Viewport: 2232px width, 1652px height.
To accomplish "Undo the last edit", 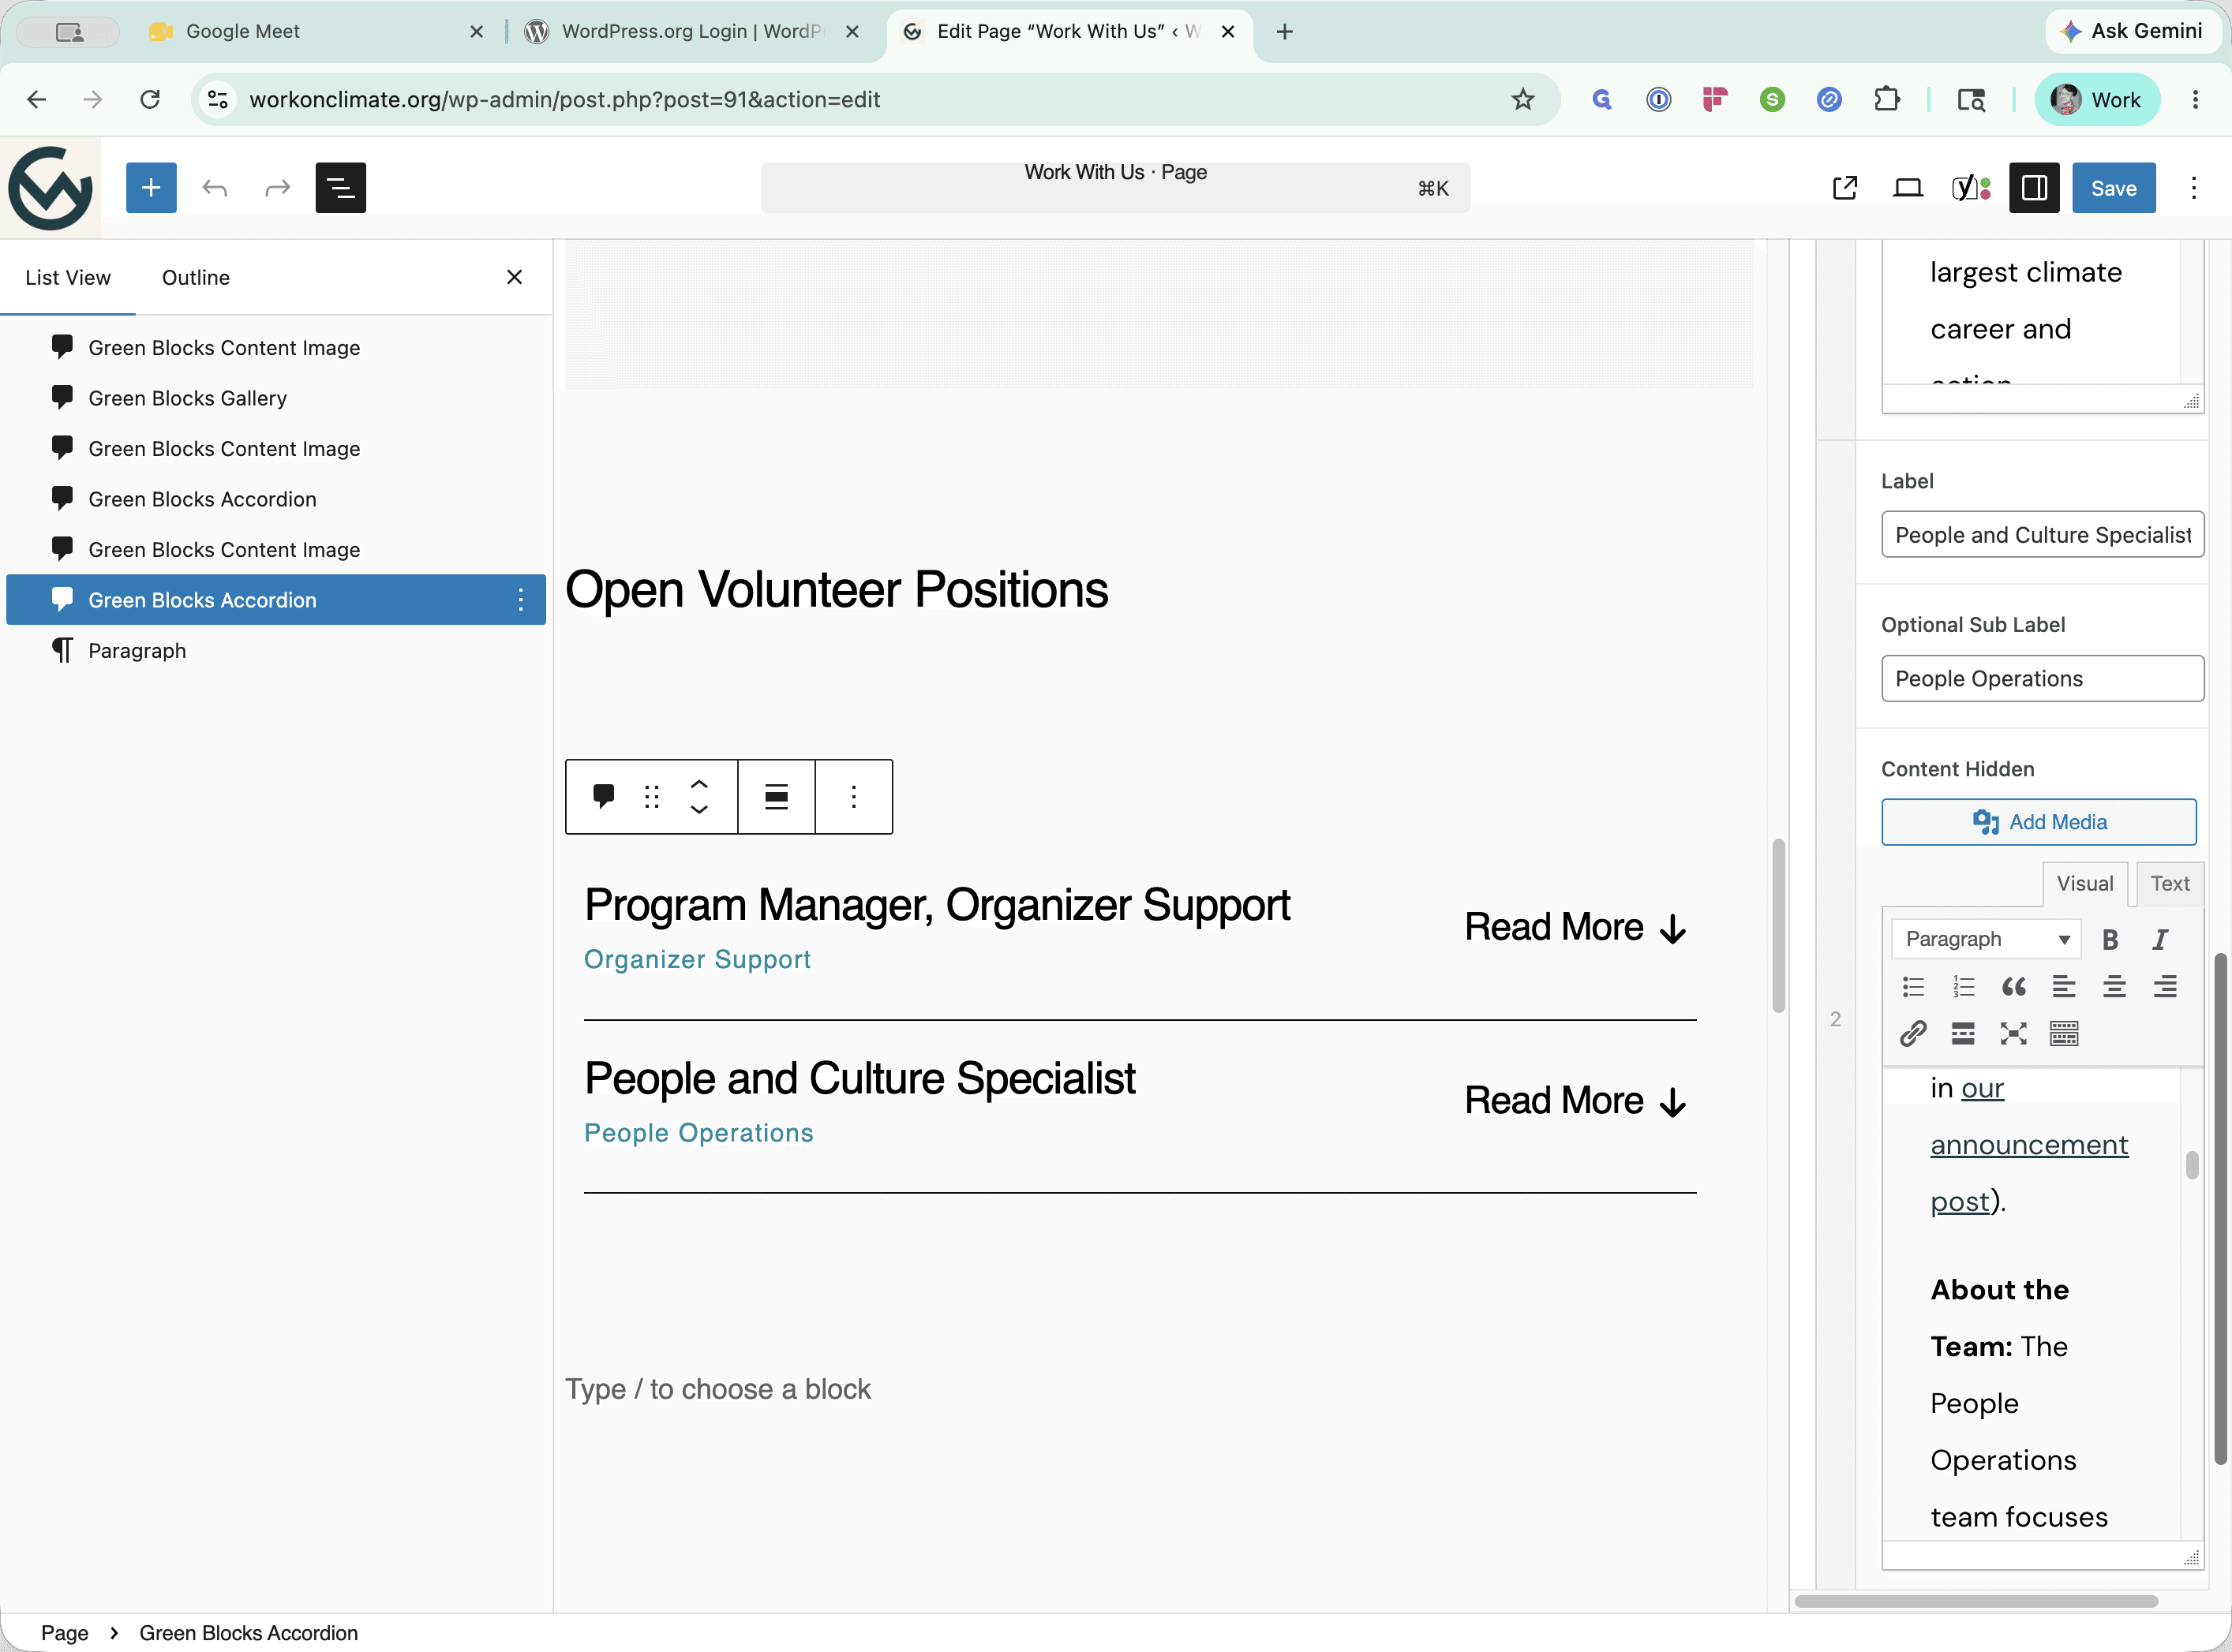I will click(215, 187).
